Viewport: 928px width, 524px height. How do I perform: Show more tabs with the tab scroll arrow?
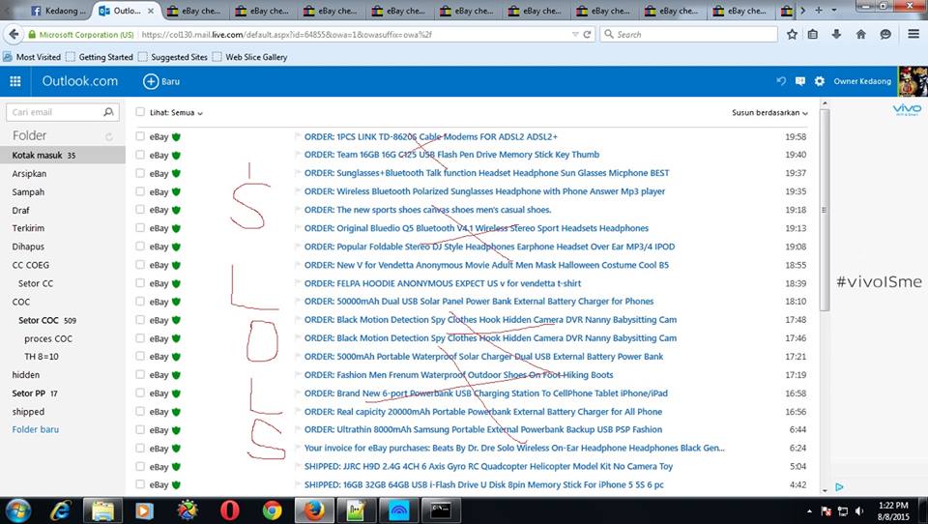pos(802,10)
